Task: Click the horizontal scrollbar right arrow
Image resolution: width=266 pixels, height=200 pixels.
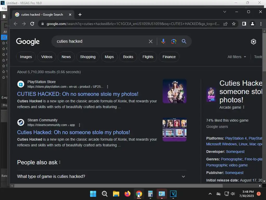Action: pyautogui.click(x=260, y=186)
